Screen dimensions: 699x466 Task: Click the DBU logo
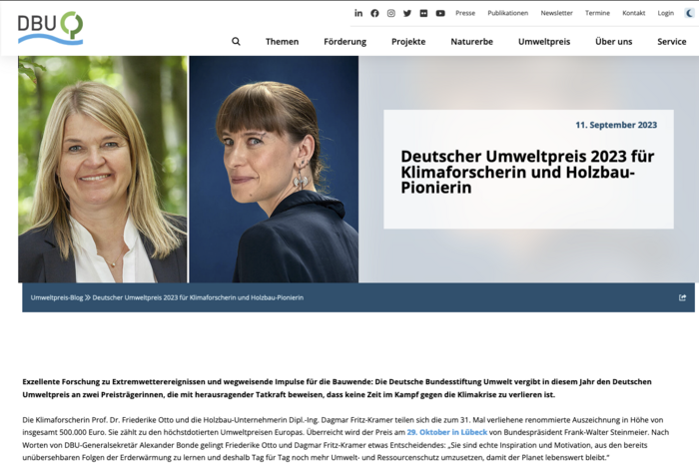pyautogui.click(x=50, y=28)
